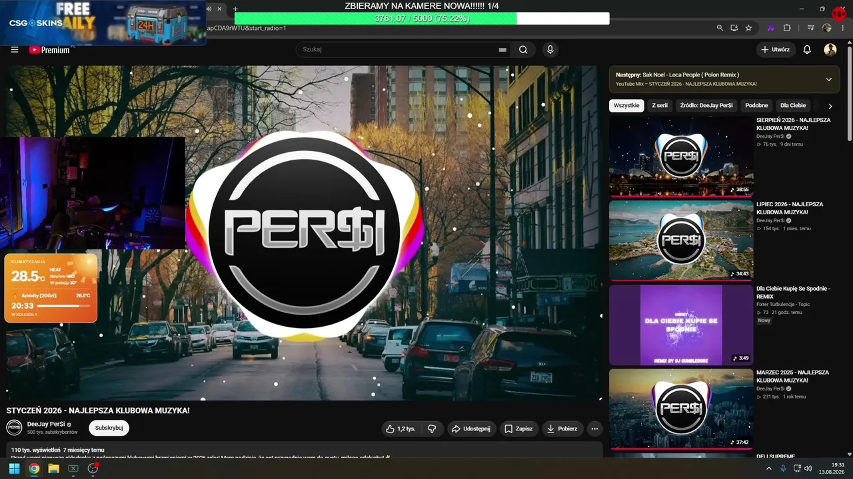Open the Chrome extensions puzzle icon

(787, 28)
